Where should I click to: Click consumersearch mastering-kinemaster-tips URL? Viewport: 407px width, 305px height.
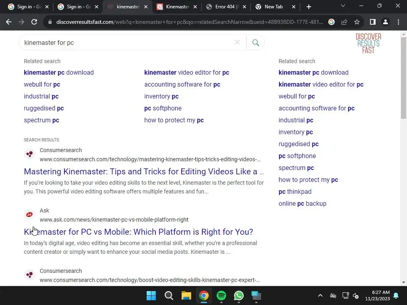(150, 159)
